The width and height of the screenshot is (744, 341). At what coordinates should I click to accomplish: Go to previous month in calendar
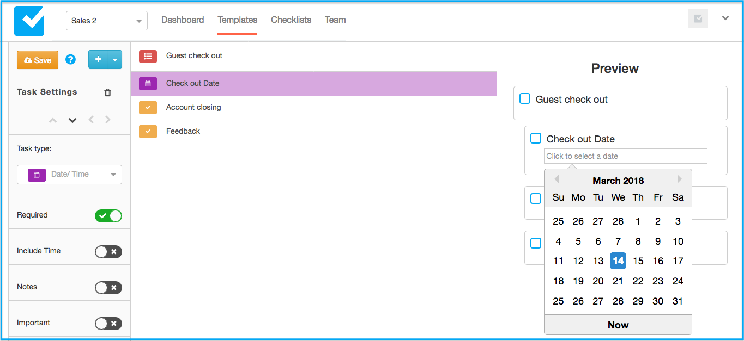(557, 179)
